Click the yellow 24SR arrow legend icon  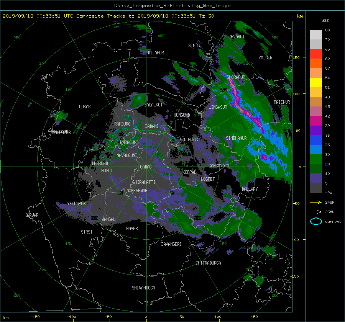coord(316,202)
